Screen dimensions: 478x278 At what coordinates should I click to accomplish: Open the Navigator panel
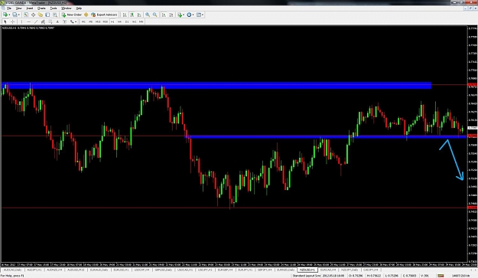pos(41,15)
